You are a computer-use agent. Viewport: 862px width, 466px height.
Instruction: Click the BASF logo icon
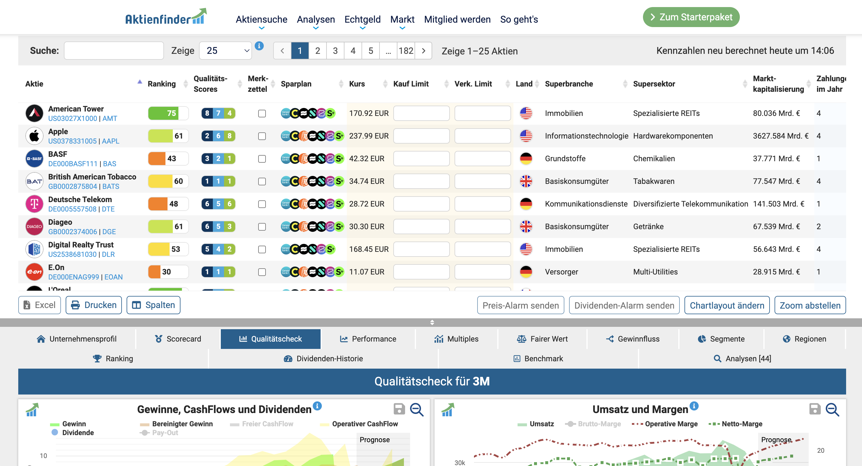pyautogui.click(x=34, y=159)
